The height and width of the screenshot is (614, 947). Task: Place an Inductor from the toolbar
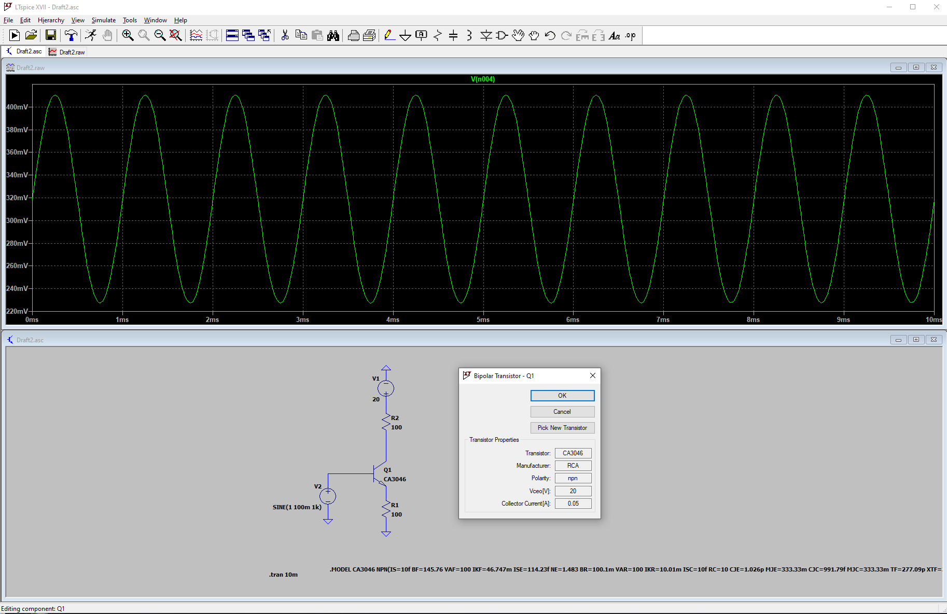469,35
